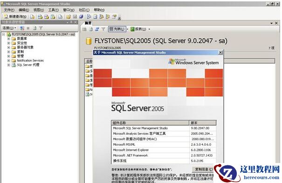Click the Stop icon in Object Explorer toolbar
Image resolution: width=282 pixels, height=183 pixels.
(x=28, y=28)
